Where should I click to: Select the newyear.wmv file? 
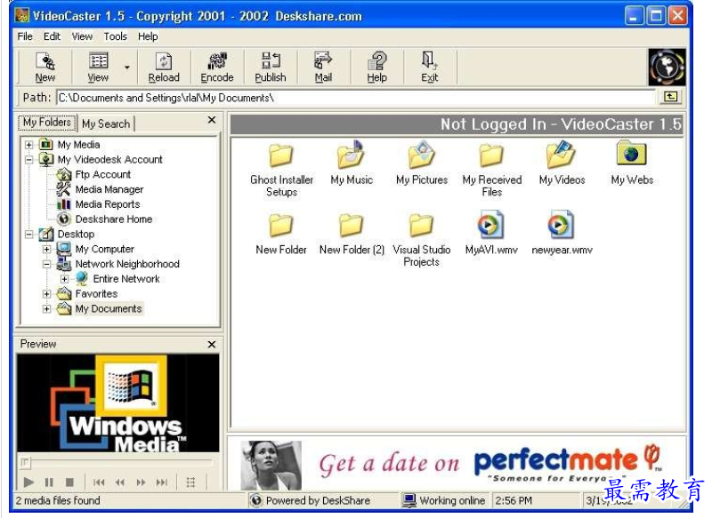562,233
